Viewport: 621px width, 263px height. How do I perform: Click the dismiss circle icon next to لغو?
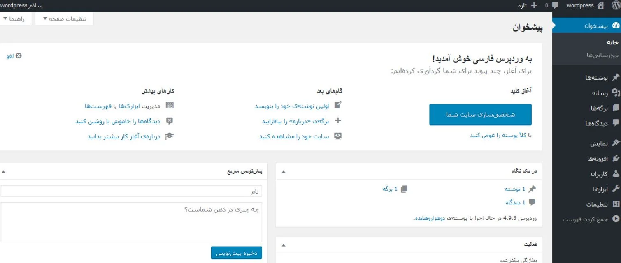tap(19, 56)
